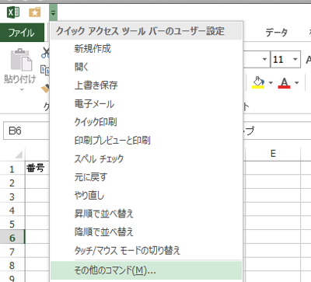This screenshot has width=311, height=282.
Task: Select 開く in the menu
Action: point(146,67)
